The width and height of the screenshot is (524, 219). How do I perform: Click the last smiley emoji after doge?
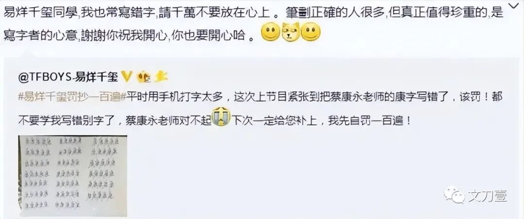pos(311,31)
